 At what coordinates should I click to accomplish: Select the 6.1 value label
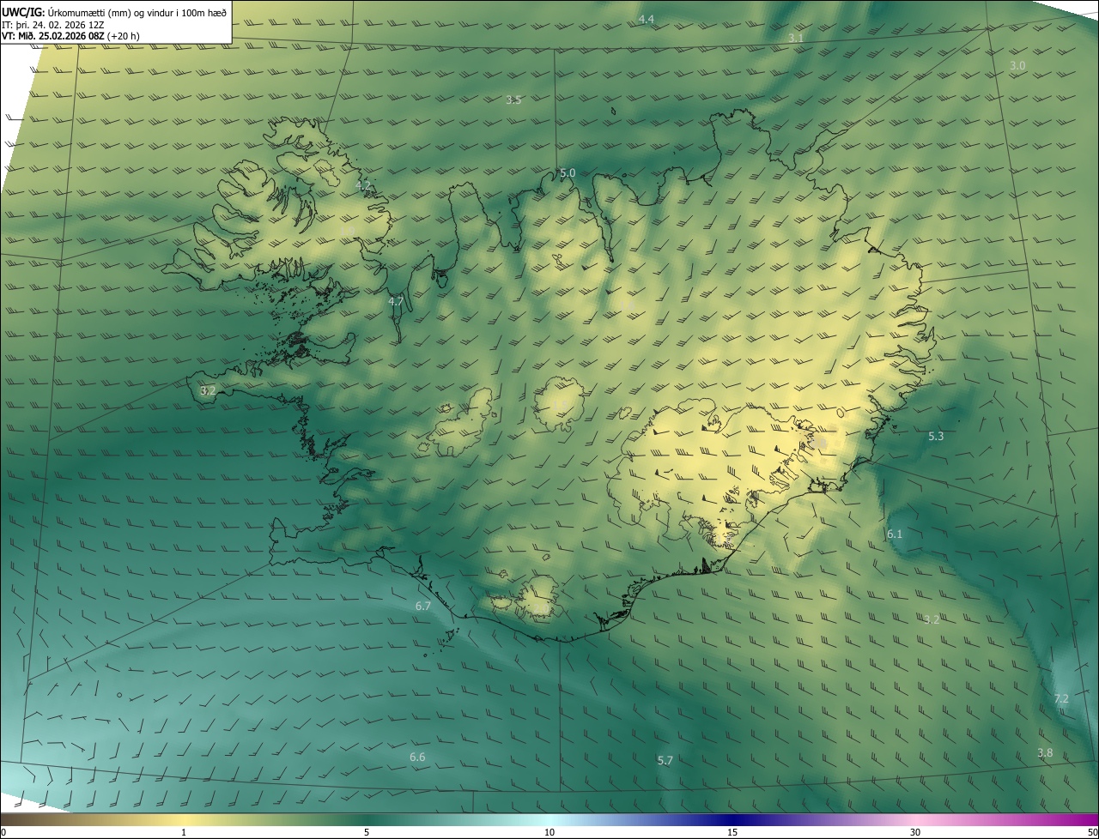895,534
